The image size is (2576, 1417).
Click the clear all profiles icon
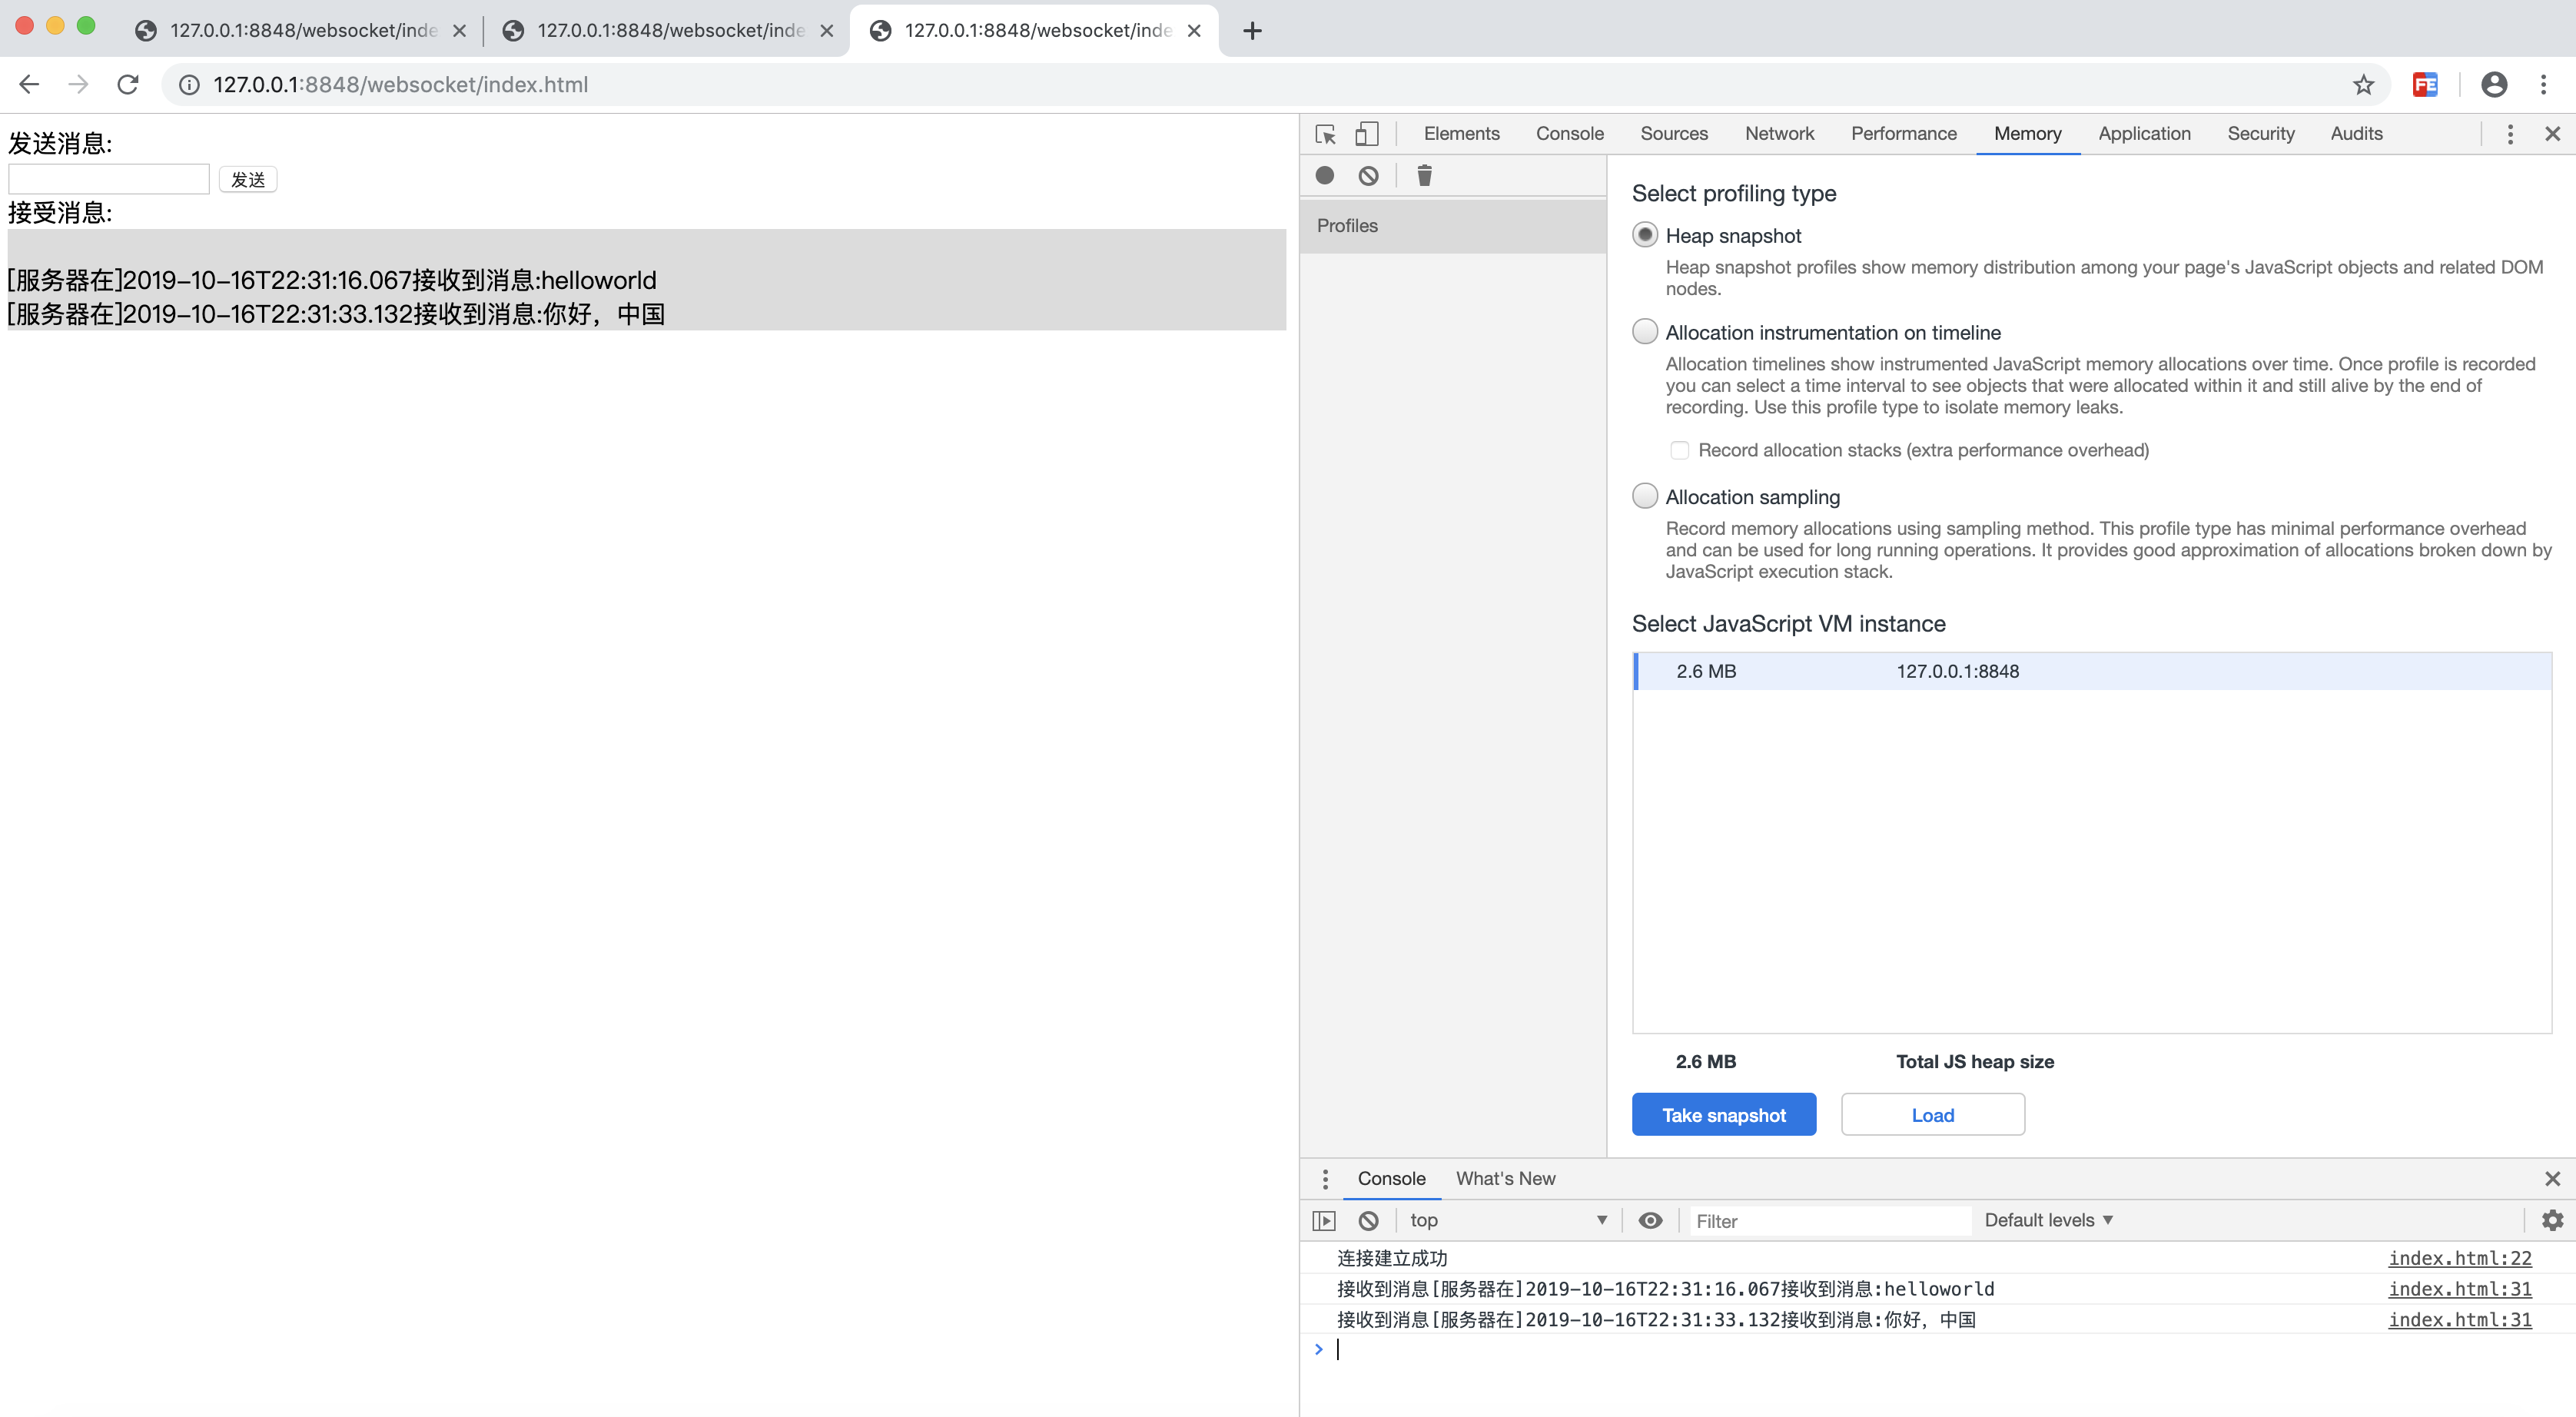coord(1368,176)
